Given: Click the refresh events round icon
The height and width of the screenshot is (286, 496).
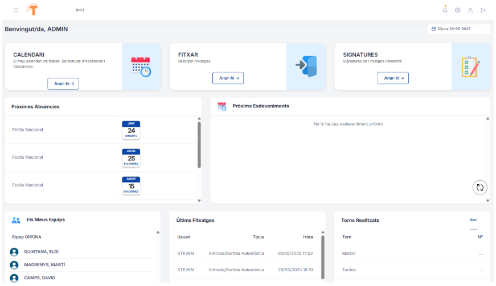Looking at the screenshot, I should [x=479, y=187].
